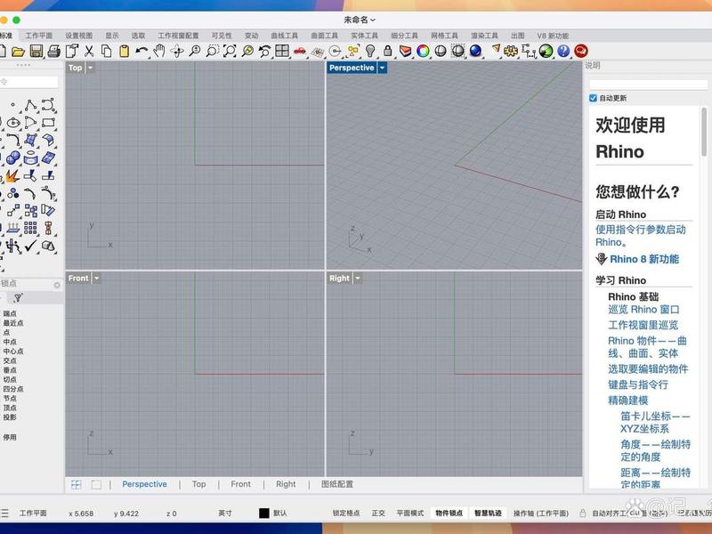Screen dimensions: 712x534
Task: Launch Grasshopper from the green icon
Action: (x=546, y=51)
